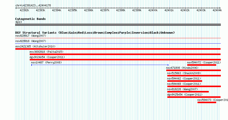
Task: Open nsv594073 variant label
Action: (x=213, y=100)
